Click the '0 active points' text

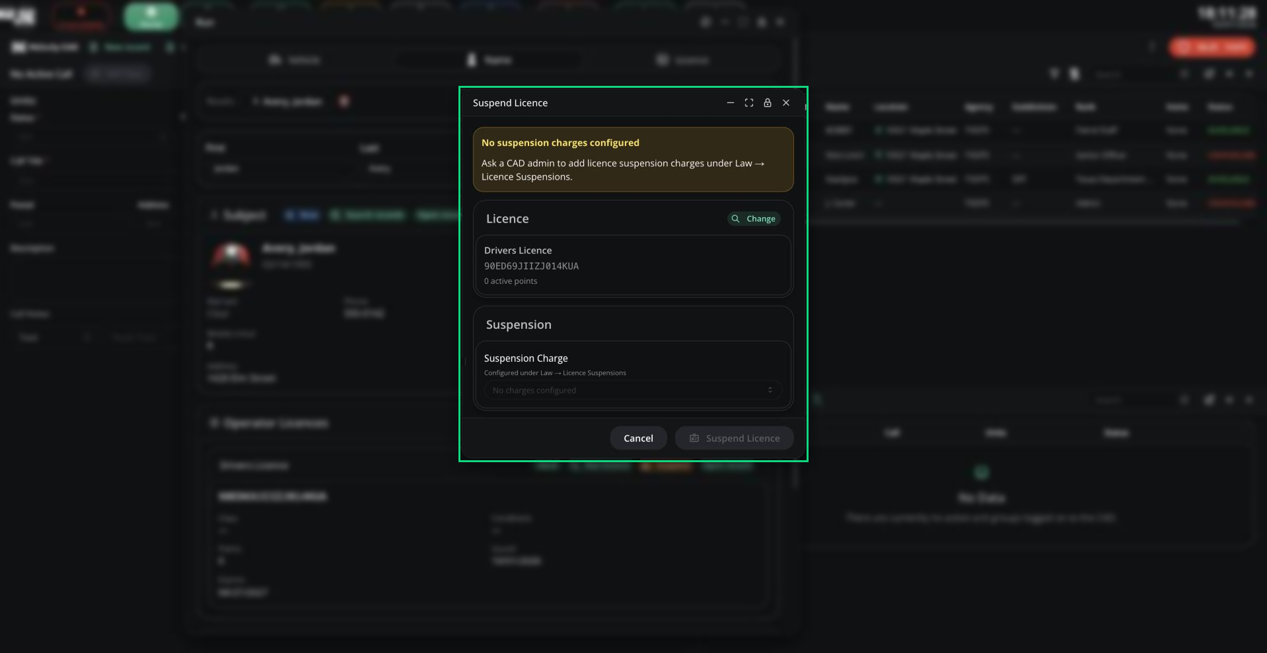click(x=511, y=281)
